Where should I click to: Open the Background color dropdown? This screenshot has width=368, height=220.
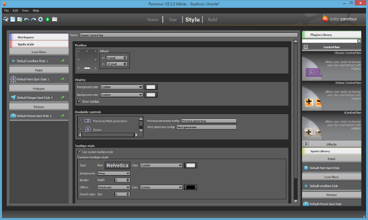(x=122, y=95)
